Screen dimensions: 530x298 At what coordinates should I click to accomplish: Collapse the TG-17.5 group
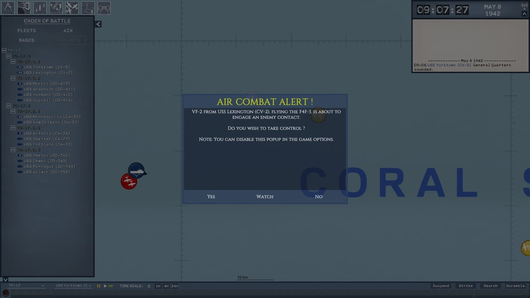coord(9,56)
